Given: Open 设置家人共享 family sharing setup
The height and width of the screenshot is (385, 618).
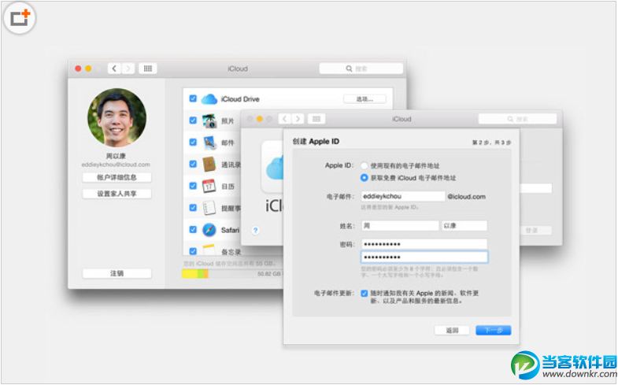Looking at the screenshot, I should coord(117,194).
